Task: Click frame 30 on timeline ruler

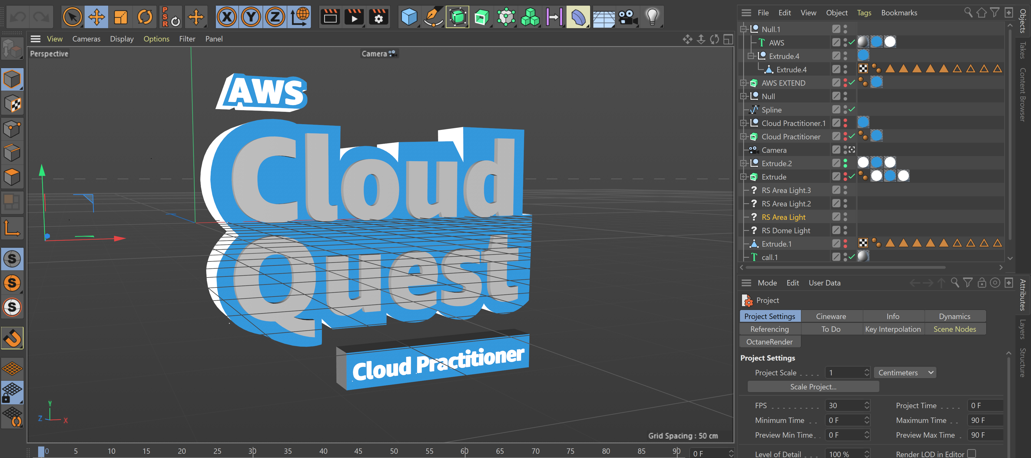Action: tap(252, 451)
